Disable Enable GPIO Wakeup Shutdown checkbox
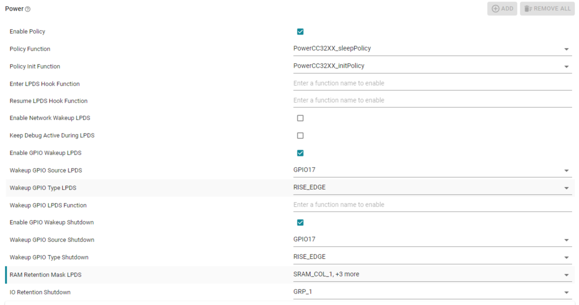The image size is (579, 305). pyautogui.click(x=300, y=223)
